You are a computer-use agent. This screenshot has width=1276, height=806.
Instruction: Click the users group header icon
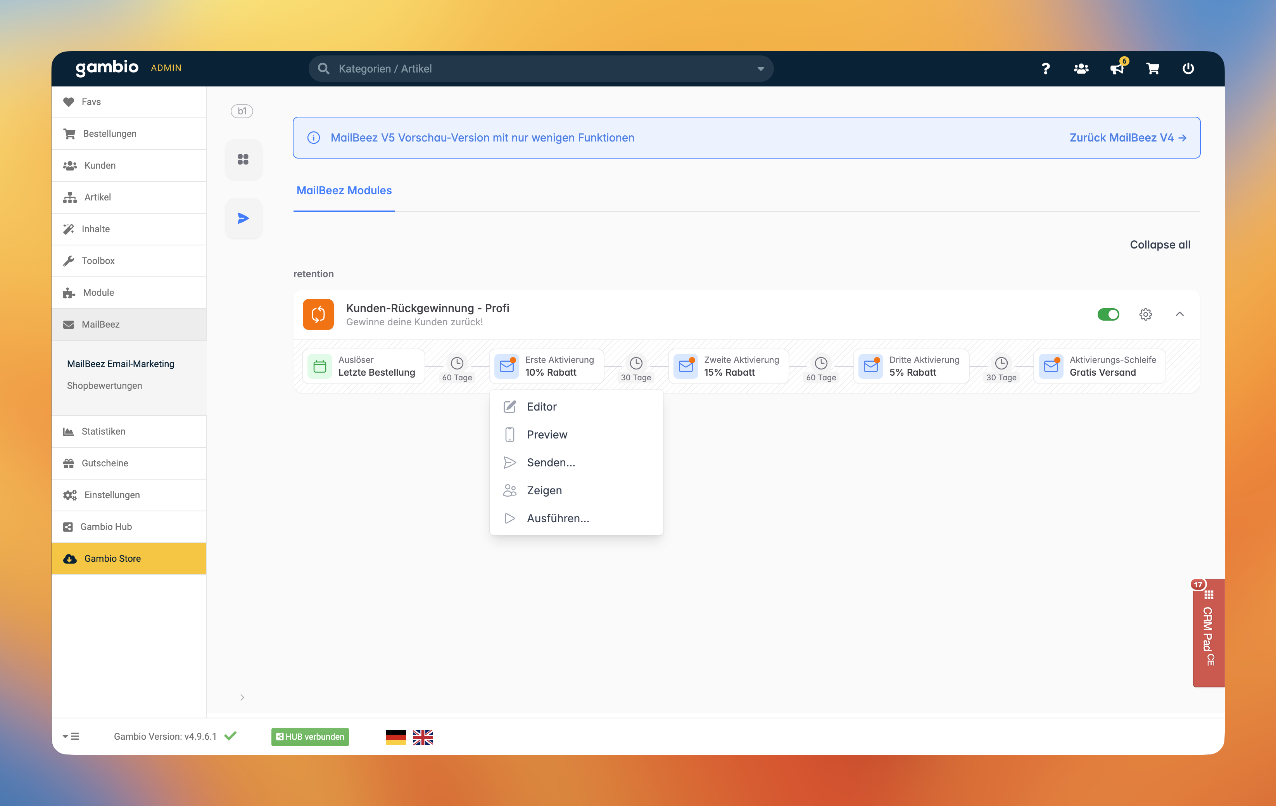(x=1081, y=68)
